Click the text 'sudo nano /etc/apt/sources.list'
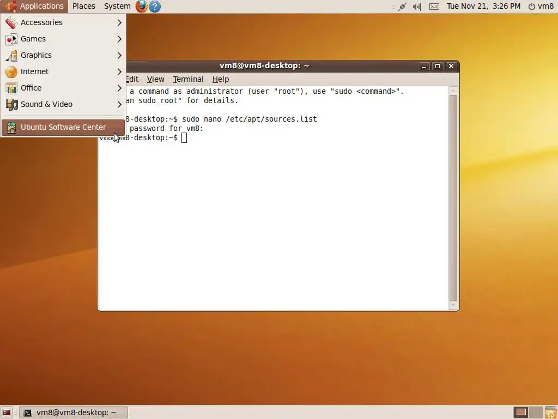558x419 pixels. click(x=250, y=119)
